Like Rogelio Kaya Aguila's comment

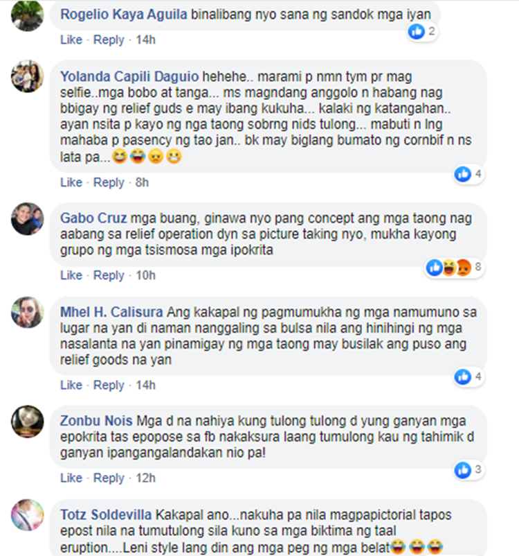(71, 40)
